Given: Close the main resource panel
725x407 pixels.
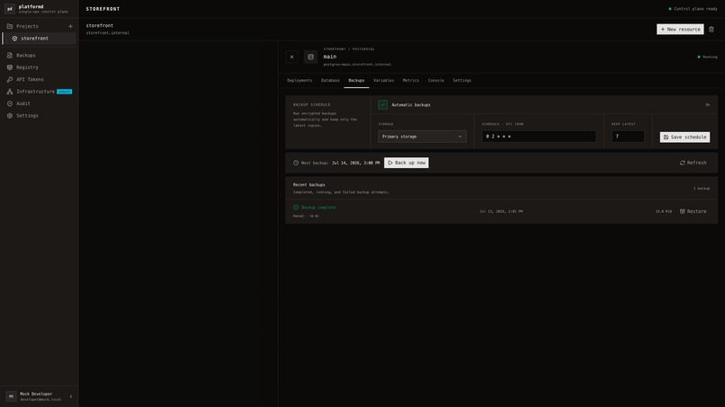Looking at the screenshot, I should 291,57.
